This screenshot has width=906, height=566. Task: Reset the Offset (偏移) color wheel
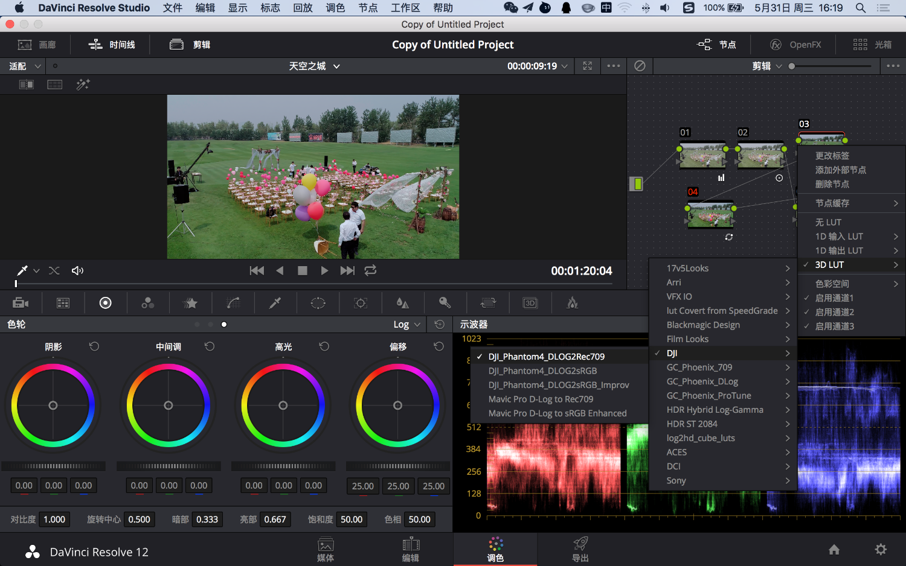tap(439, 346)
